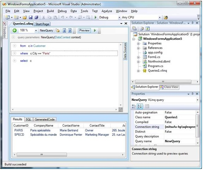
Task: Click plus circle beside query parameters
Action: (x=13, y=38)
